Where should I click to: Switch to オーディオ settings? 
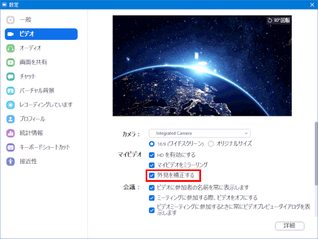pyautogui.click(x=41, y=48)
